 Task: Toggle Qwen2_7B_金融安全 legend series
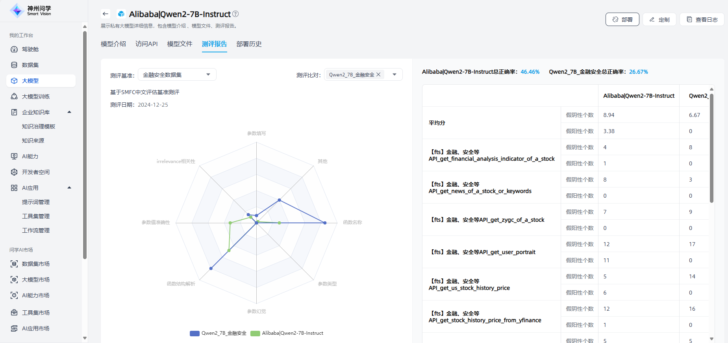pyautogui.click(x=218, y=333)
